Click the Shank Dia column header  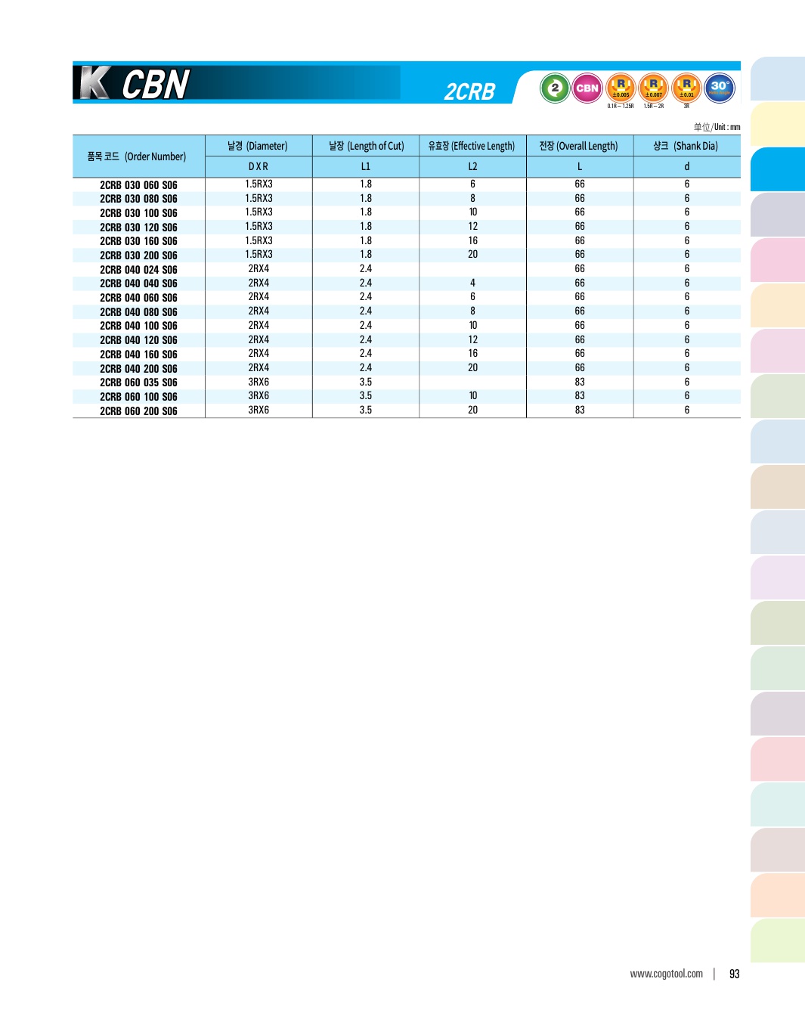686,146
